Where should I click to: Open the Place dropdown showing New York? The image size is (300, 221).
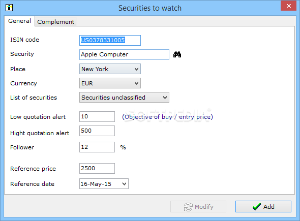[x=110, y=69]
